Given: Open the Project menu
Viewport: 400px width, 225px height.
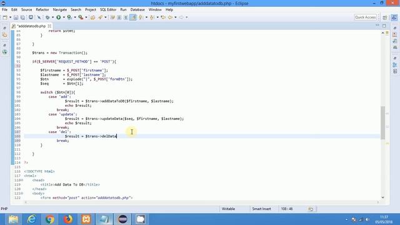Looking at the screenshot, I should [x=91, y=10].
